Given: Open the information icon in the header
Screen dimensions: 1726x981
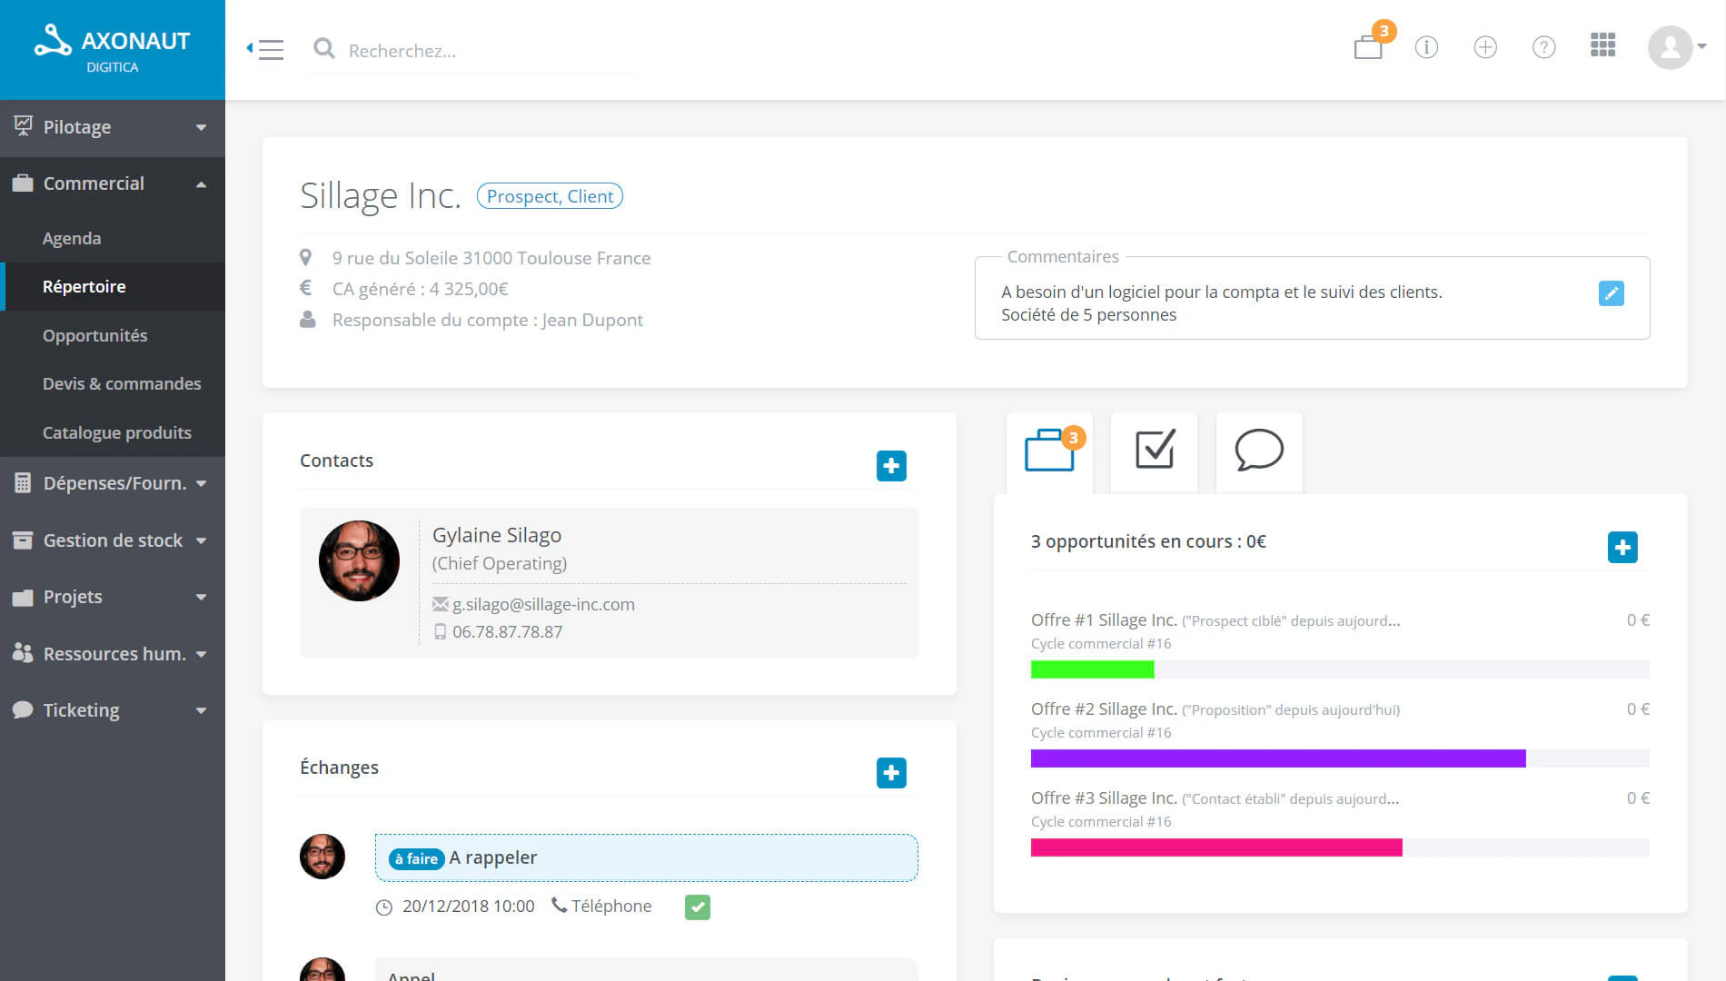Looking at the screenshot, I should click(x=1426, y=47).
